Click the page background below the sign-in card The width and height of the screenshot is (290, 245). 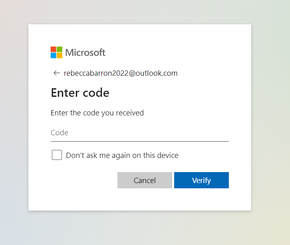pyautogui.click(x=140, y=228)
